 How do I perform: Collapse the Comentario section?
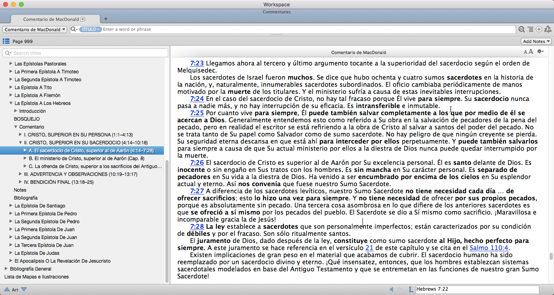point(16,127)
